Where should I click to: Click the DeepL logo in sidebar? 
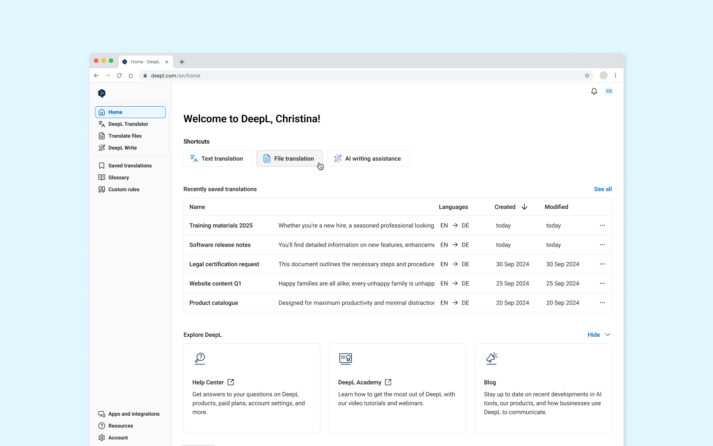pyautogui.click(x=102, y=93)
